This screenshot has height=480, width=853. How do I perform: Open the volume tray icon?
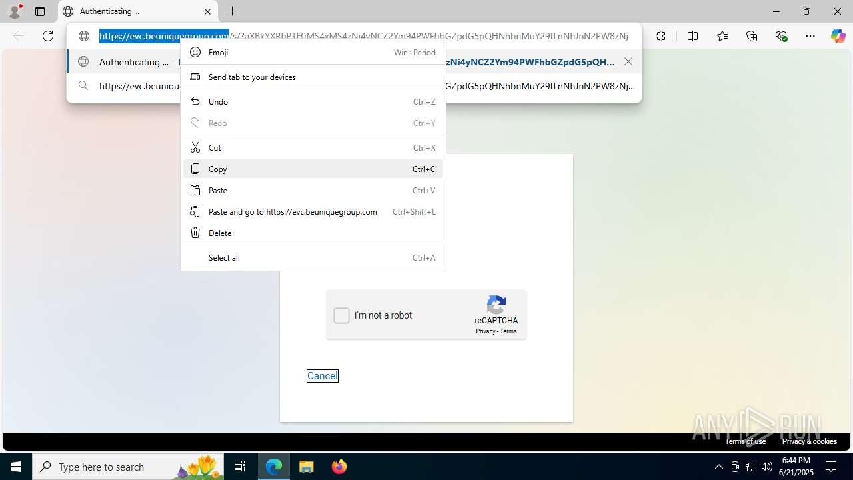click(767, 467)
